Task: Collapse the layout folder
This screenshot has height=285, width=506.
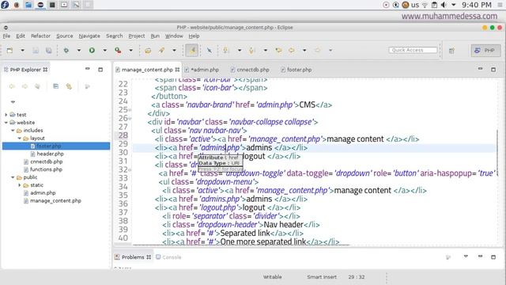Action: (x=19, y=139)
